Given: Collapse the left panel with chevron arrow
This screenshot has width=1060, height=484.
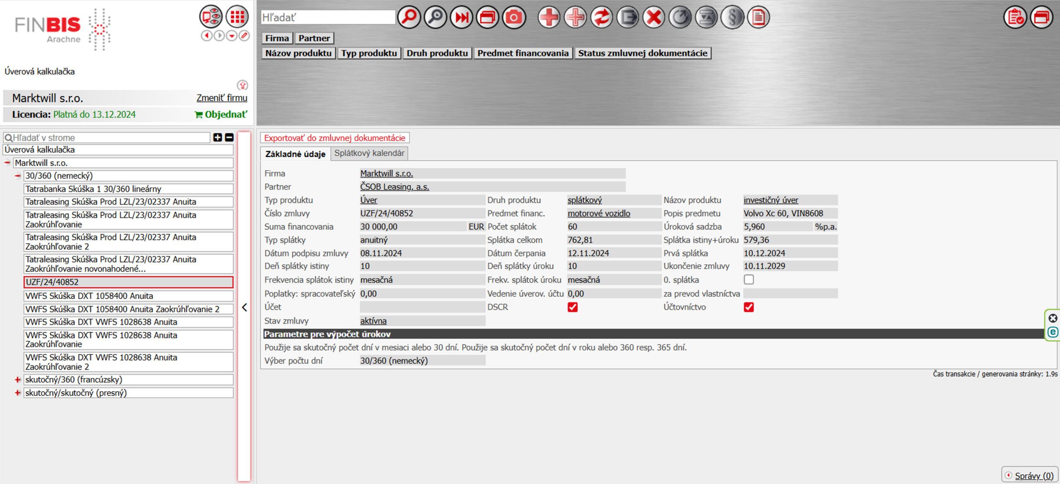Looking at the screenshot, I should click(x=244, y=307).
